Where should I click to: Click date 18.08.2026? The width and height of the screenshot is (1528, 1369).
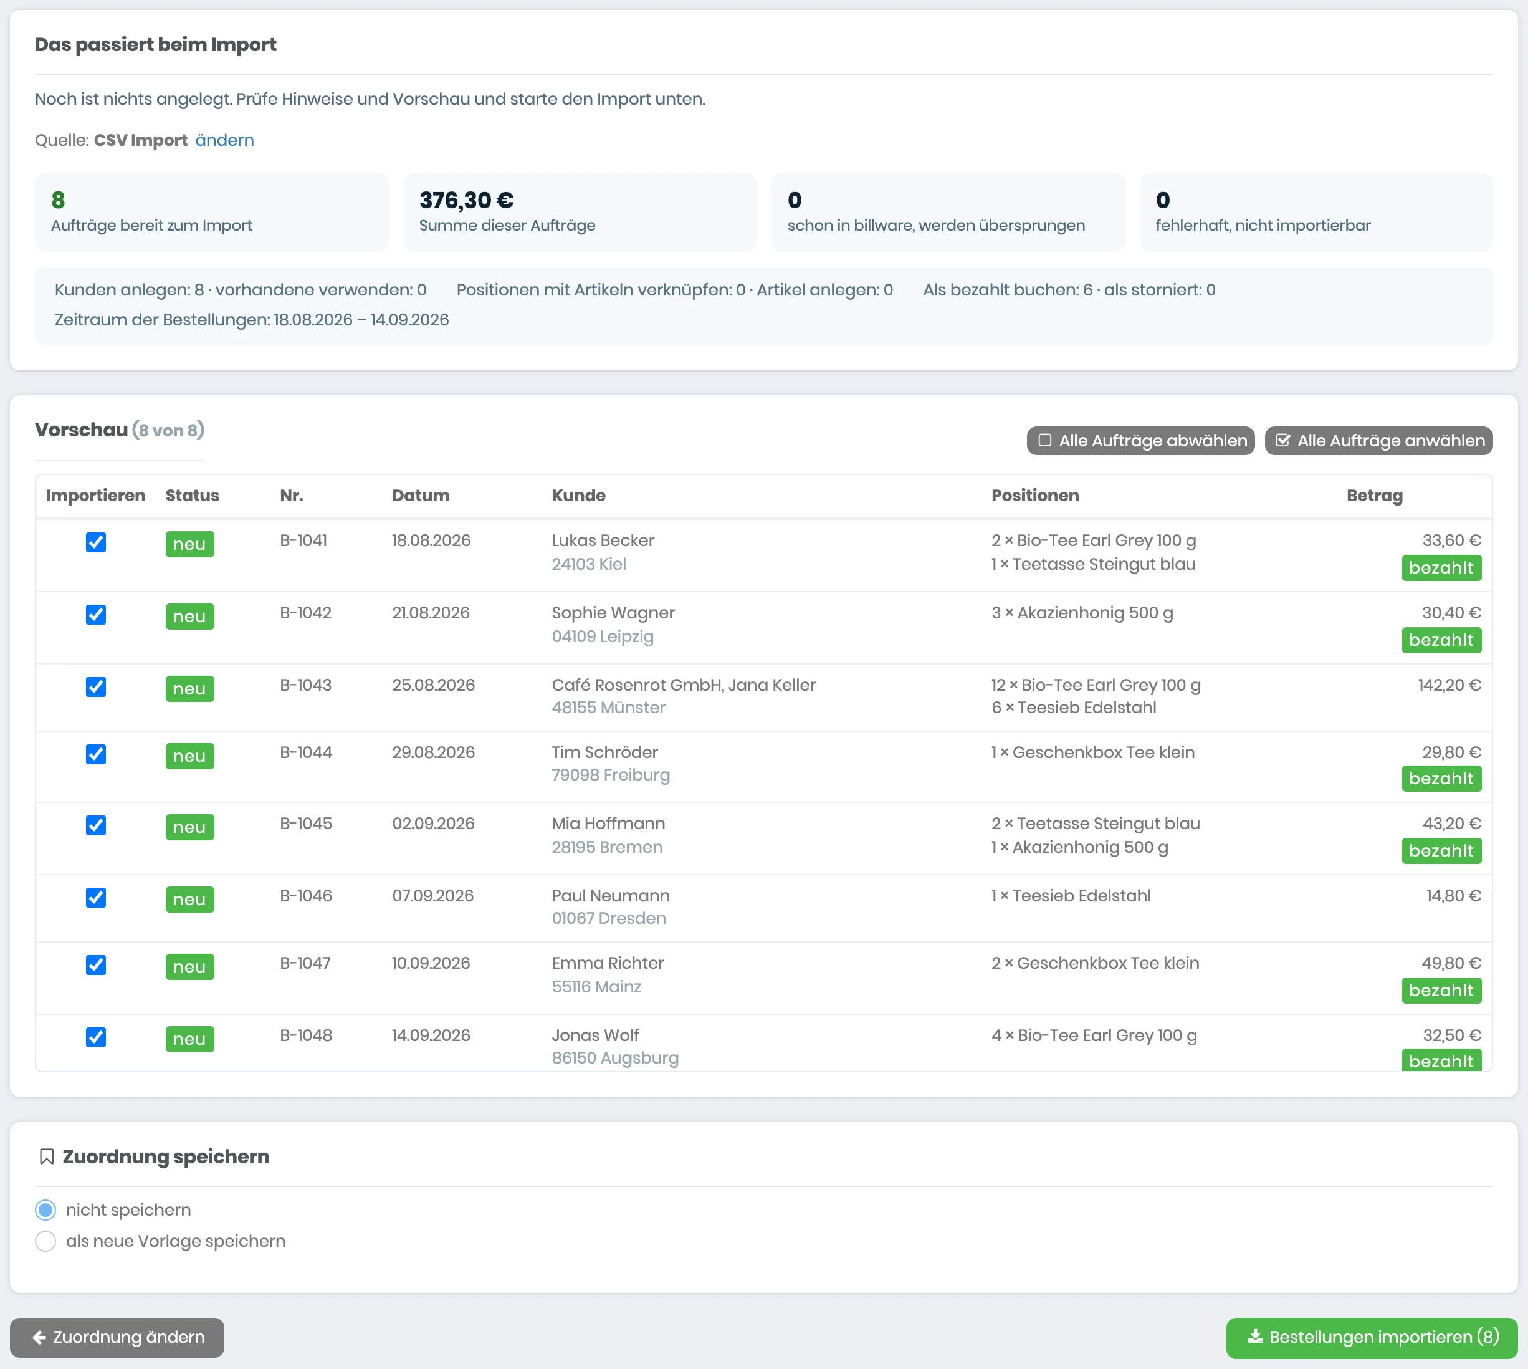pyautogui.click(x=431, y=541)
